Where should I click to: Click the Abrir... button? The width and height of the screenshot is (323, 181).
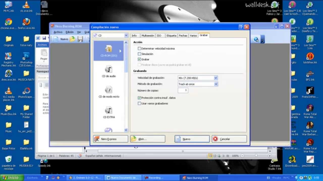[148, 139]
